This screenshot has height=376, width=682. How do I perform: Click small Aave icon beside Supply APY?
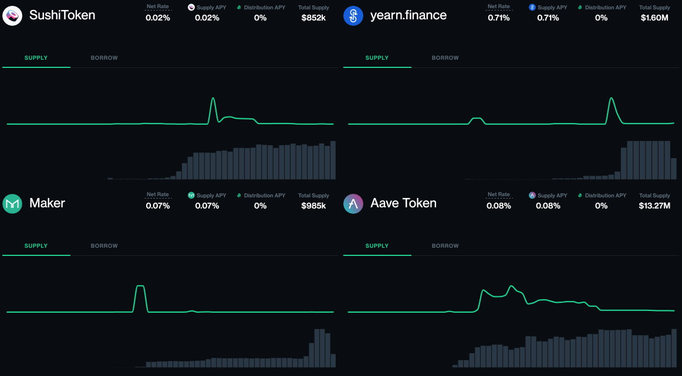pos(532,196)
